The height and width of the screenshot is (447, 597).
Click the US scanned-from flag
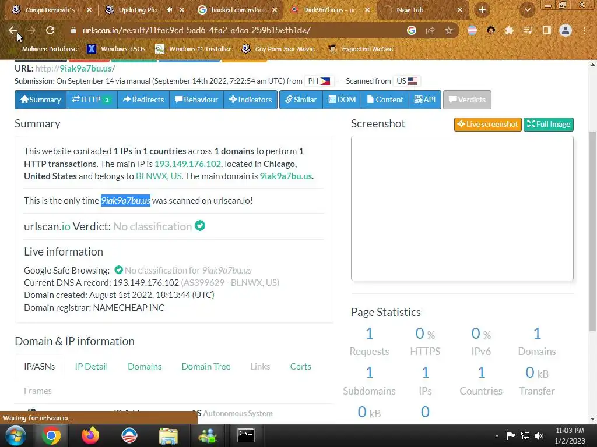[408, 81]
